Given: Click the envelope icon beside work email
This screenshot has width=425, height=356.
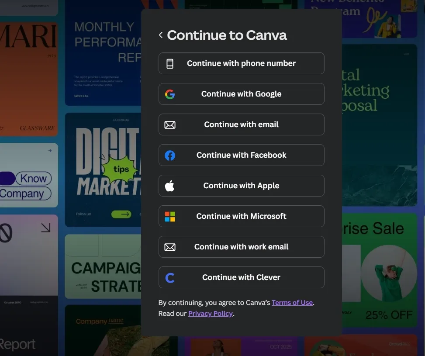Looking at the screenshot, I should tap(170, 247).
